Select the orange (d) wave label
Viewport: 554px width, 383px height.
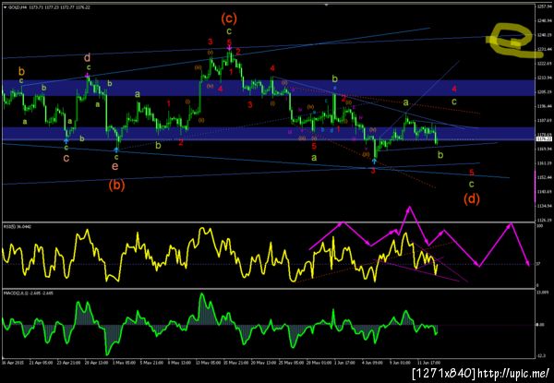[472, 199]
